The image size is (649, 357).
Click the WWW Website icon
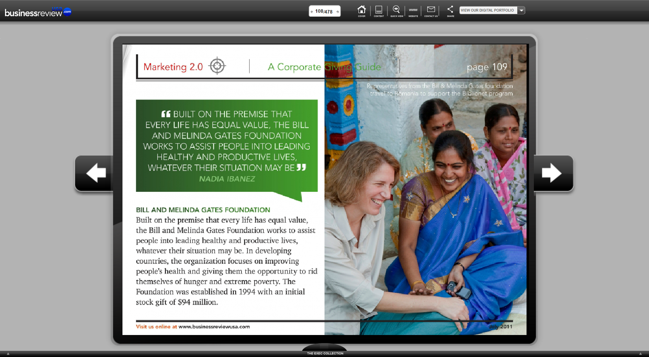(x=413, y=11)
